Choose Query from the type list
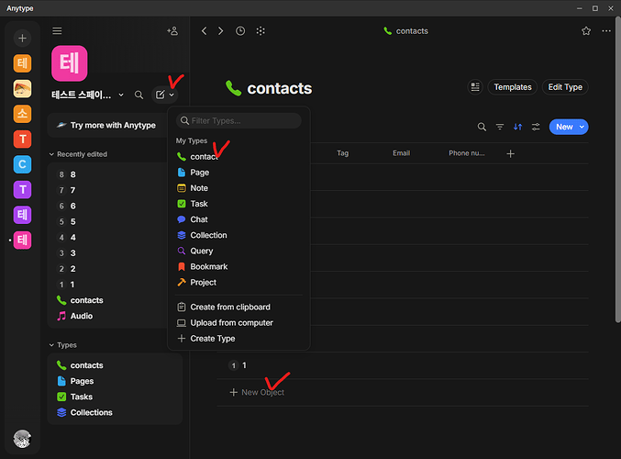 click(x=238, y=251)
